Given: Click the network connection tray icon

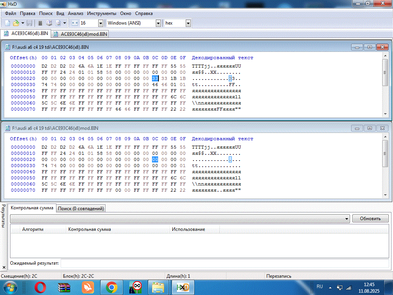Looking at the screenshot, I should click(340, 287).
